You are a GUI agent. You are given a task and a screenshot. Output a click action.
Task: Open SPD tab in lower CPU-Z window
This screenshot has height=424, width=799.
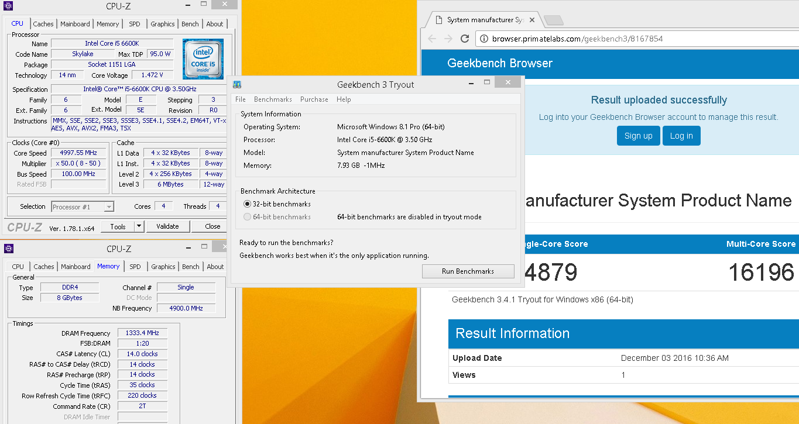point(135,267)
